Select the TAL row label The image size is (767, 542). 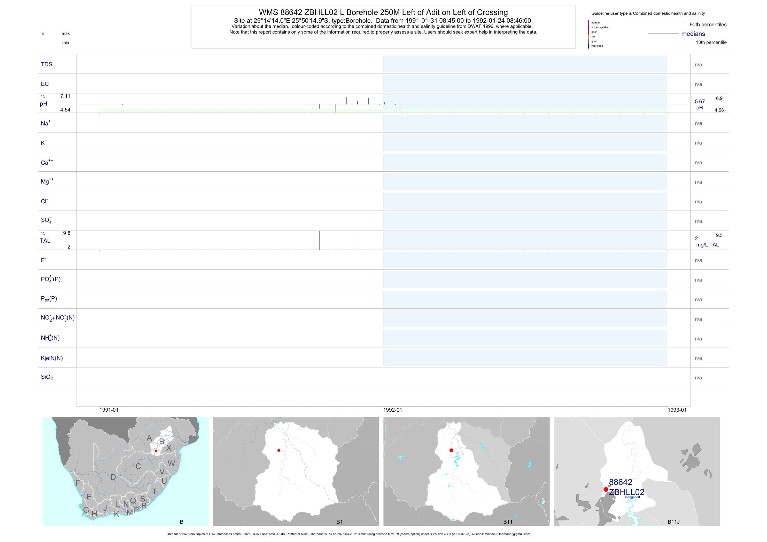[45, 241]
